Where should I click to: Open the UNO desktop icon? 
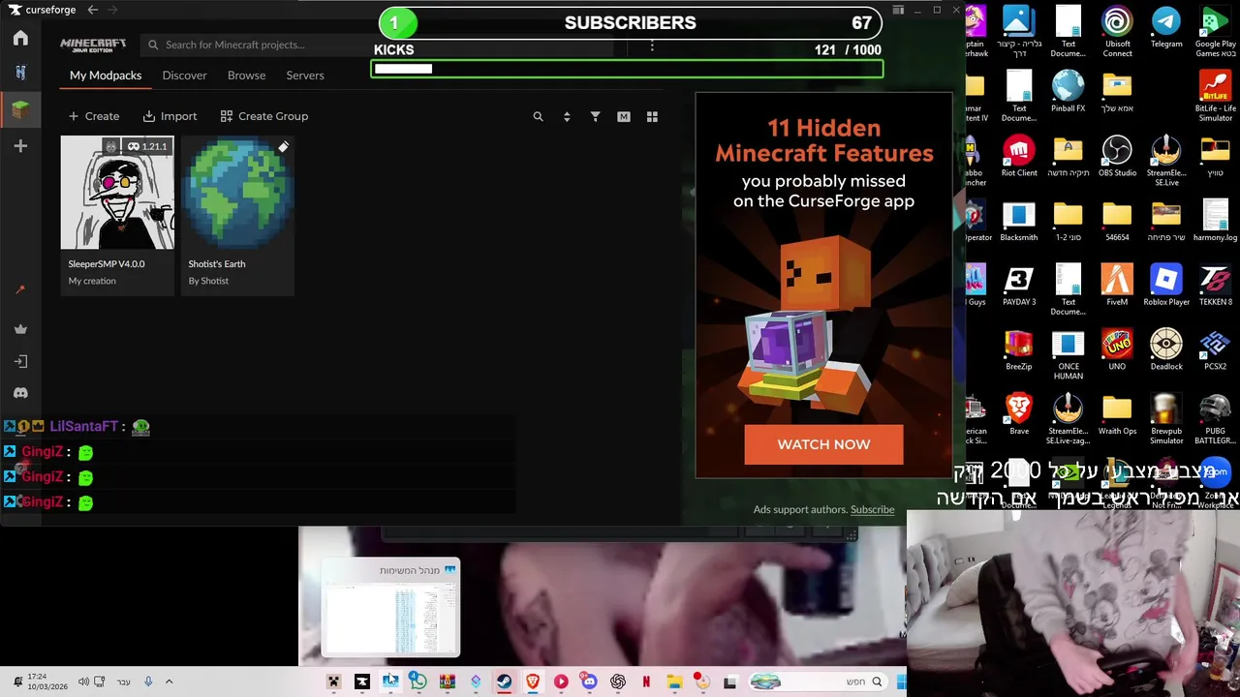[1117, 350]
